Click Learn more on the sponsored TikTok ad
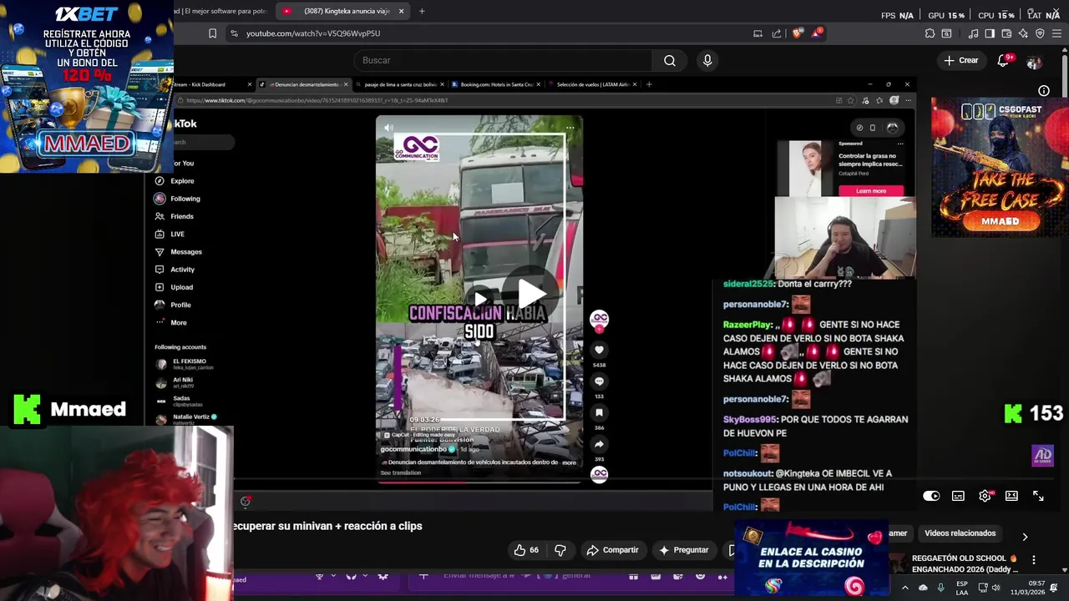The height and width of the screenshot is (601, 1069). 871,191
